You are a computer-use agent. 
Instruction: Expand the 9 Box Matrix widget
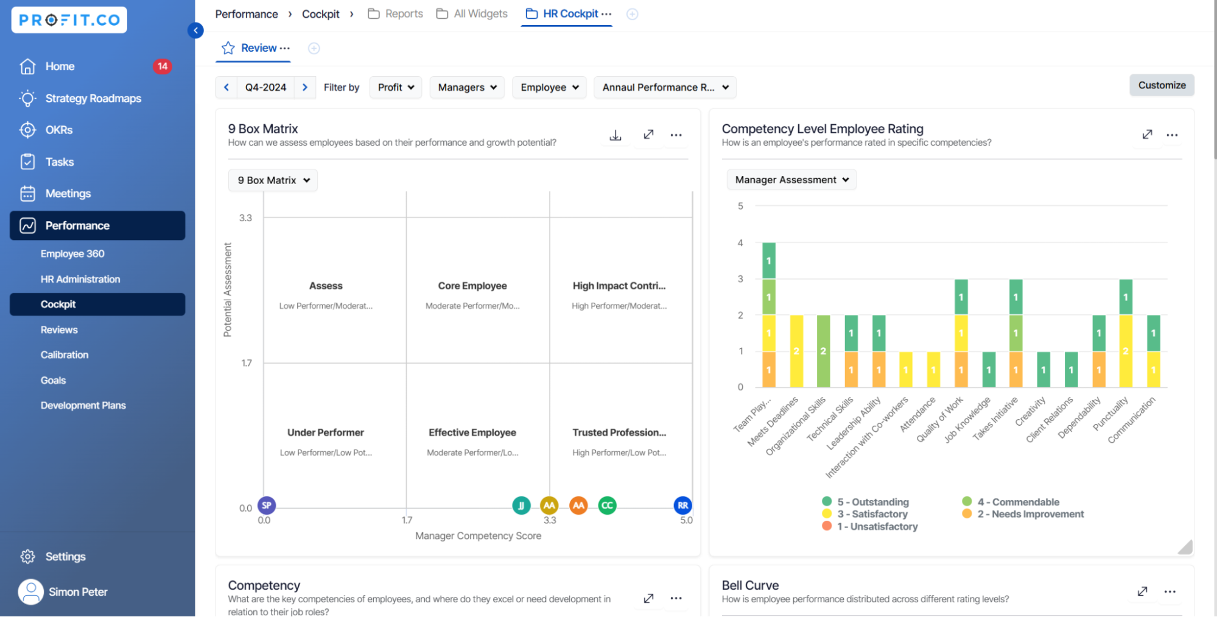coord(648,135)
